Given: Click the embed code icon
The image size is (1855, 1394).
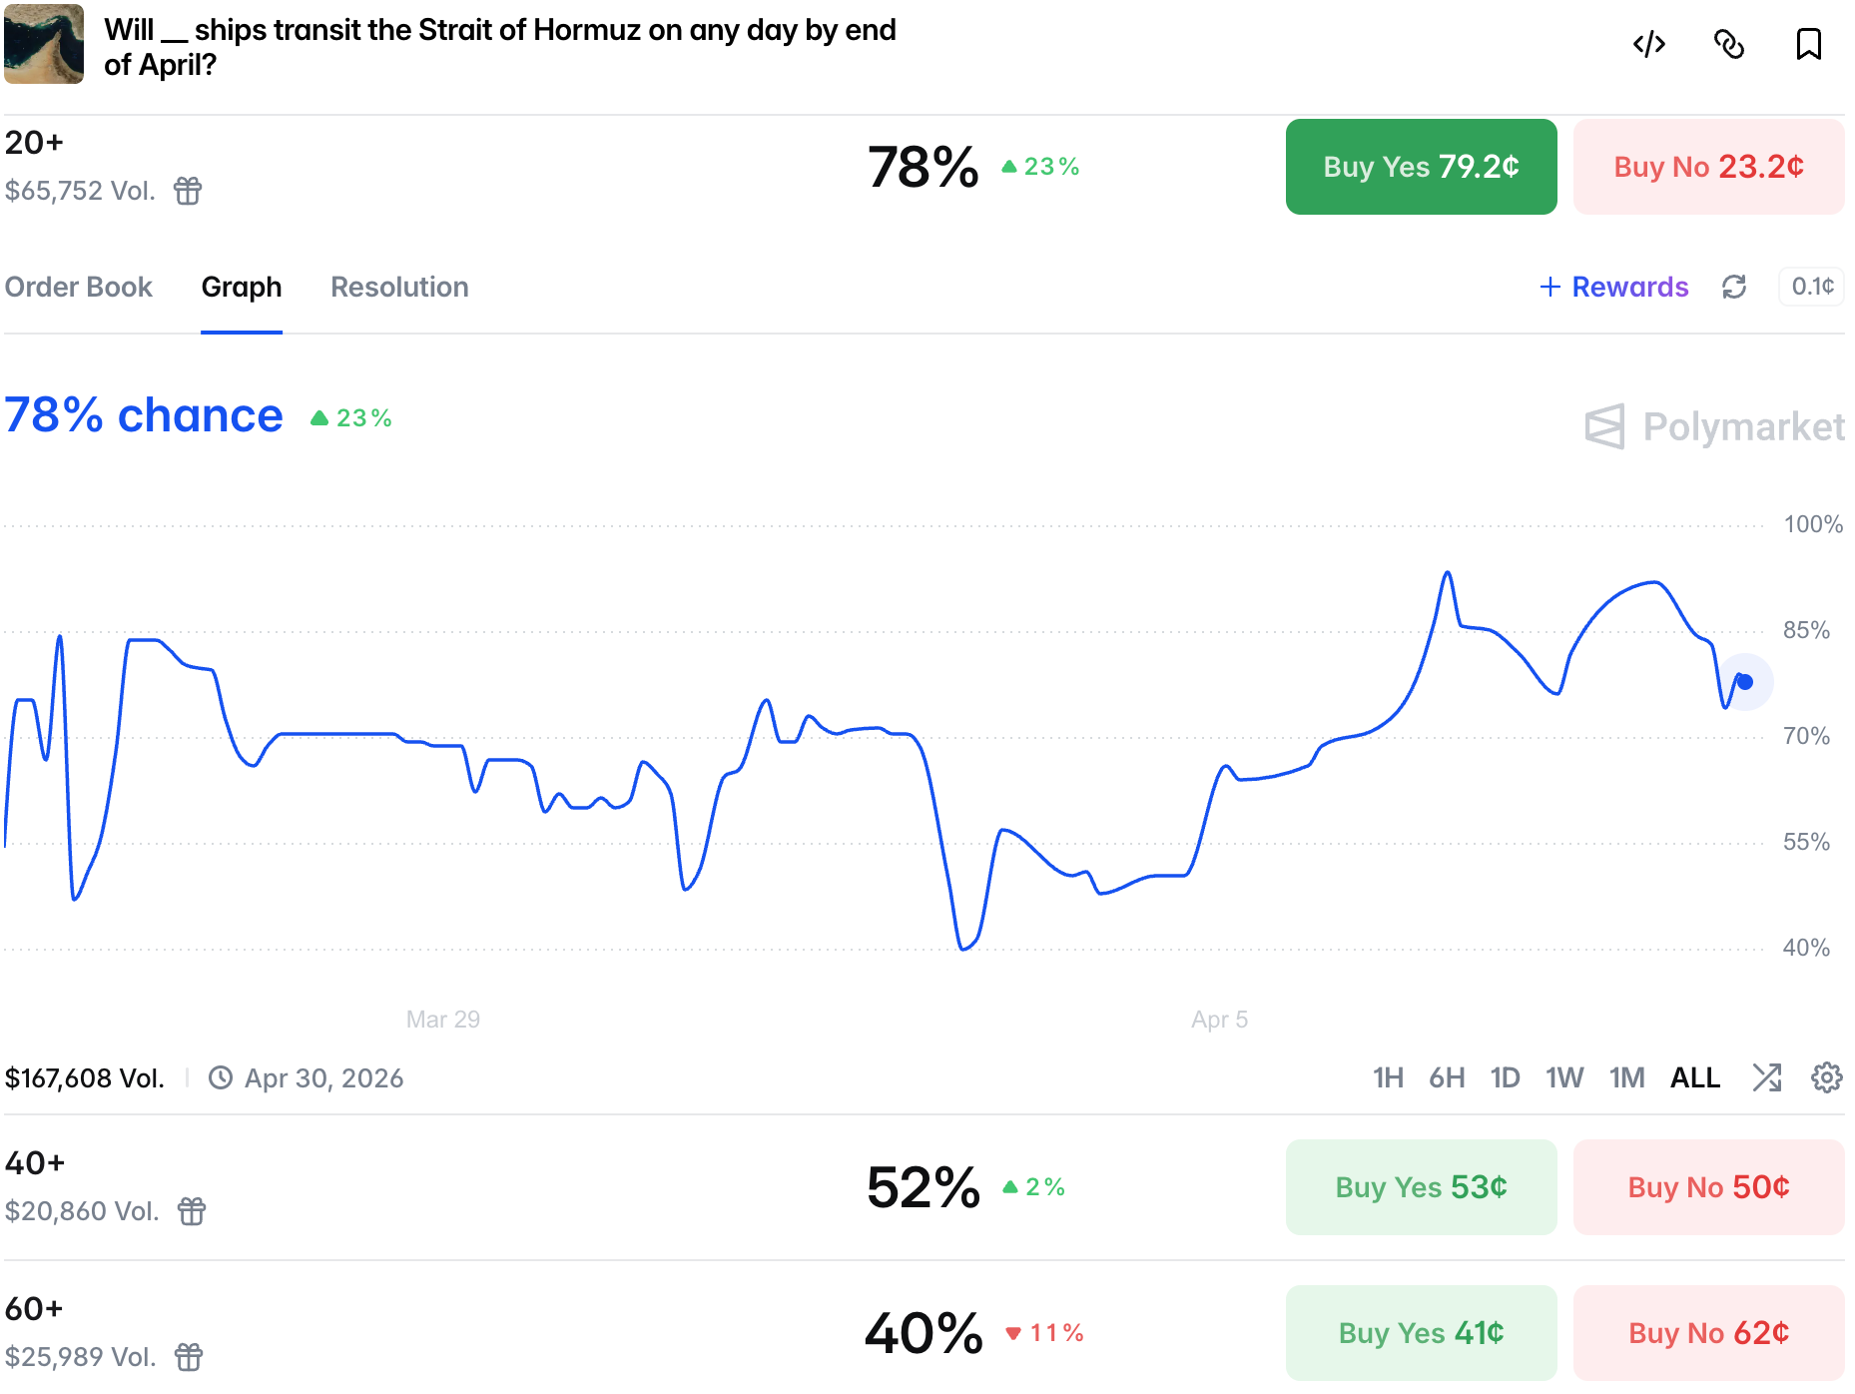Looking at the screenshot, I should point(1648,45).
